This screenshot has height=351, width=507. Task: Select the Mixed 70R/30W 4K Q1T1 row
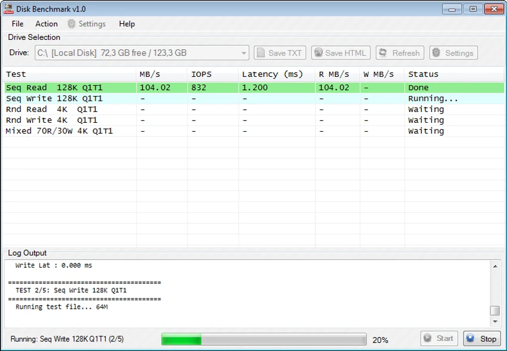[253, 131]
